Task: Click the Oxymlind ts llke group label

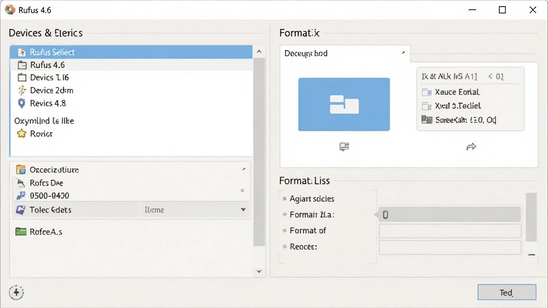Action: pyautogui.click(x=44, y=121)
